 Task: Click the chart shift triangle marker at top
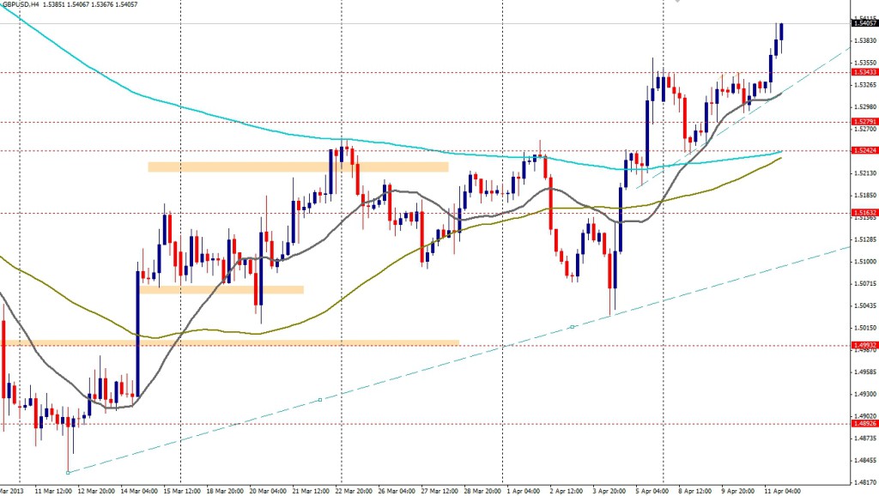[x=676, y=3]
